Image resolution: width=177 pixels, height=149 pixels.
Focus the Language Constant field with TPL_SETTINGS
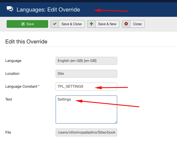click(86, 87)
